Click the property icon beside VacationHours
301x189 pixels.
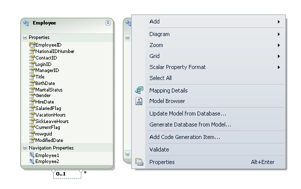point(32,115)
